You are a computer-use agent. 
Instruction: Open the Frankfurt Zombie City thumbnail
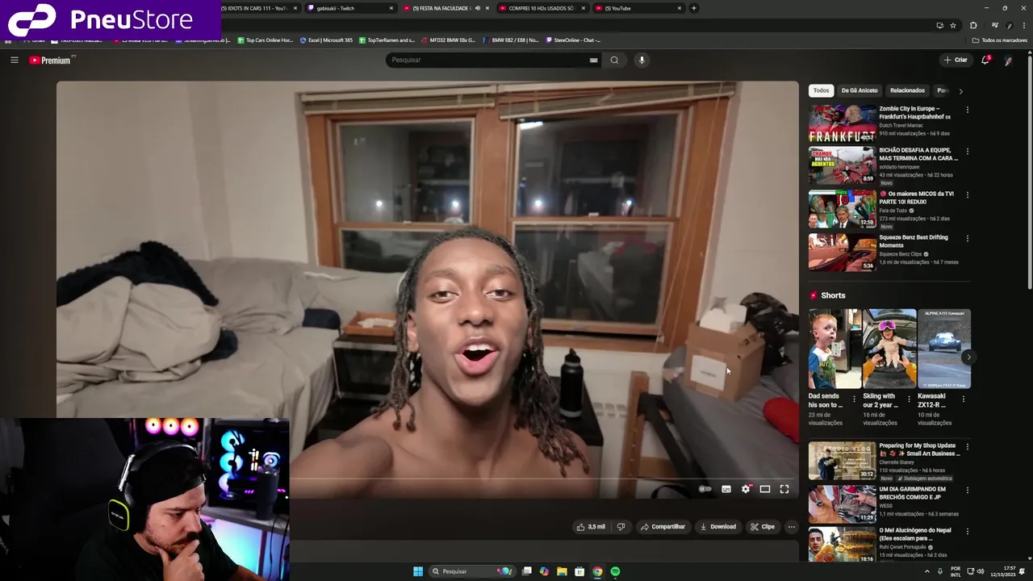coord(842,123)
